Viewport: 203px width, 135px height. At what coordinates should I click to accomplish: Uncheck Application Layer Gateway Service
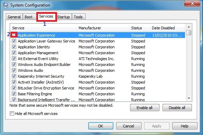point(14,41)
